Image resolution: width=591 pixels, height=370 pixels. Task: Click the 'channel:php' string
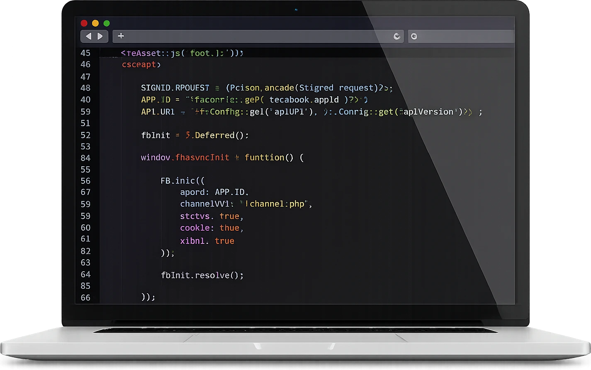tap(277, 204)
